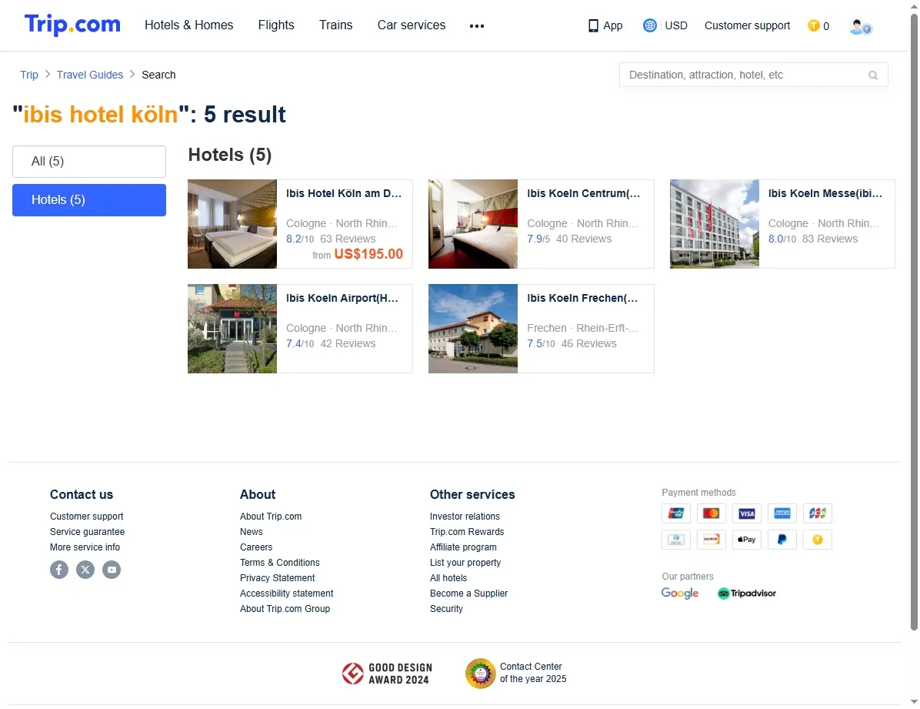Click the Mastercard payment icon
This screenshot has width=920, height=709.
pyautogui.click(x=711, y=513)
